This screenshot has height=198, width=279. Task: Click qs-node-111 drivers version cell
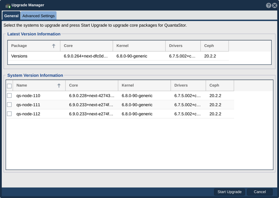[187, 105]
